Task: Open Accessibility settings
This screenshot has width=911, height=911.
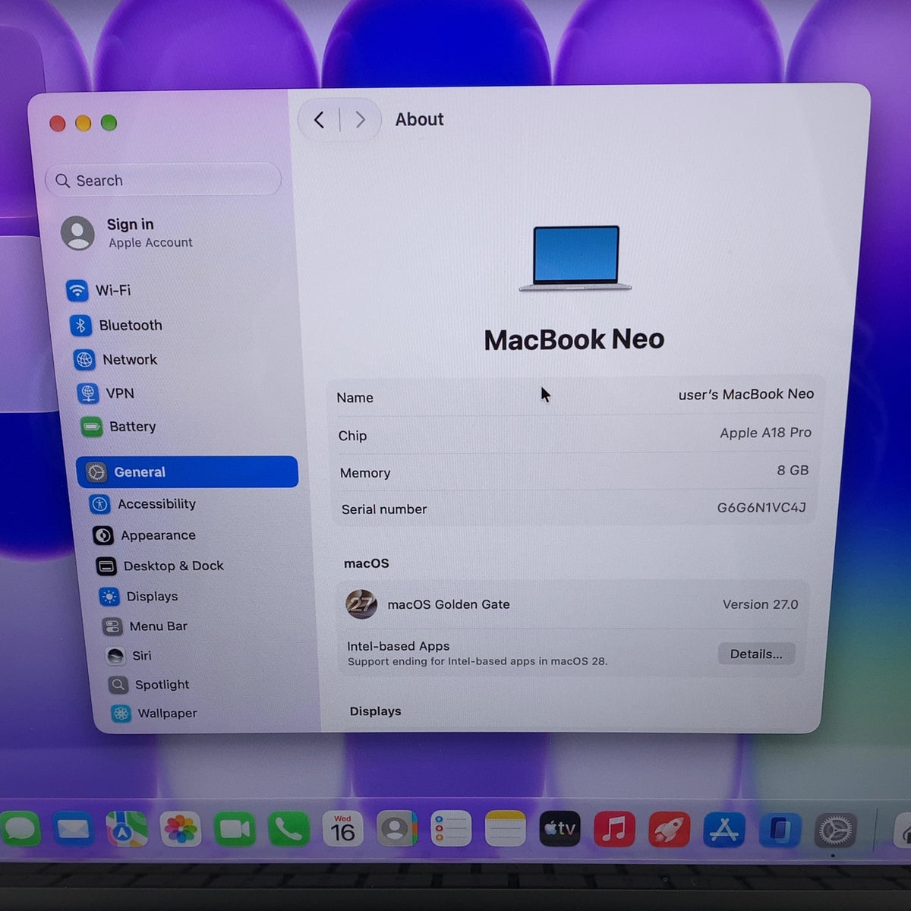Action: [142, 503]
